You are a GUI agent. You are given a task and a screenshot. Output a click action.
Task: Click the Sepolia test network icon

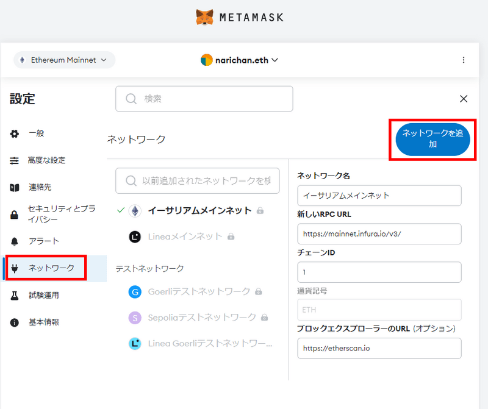tap(135, 318)
